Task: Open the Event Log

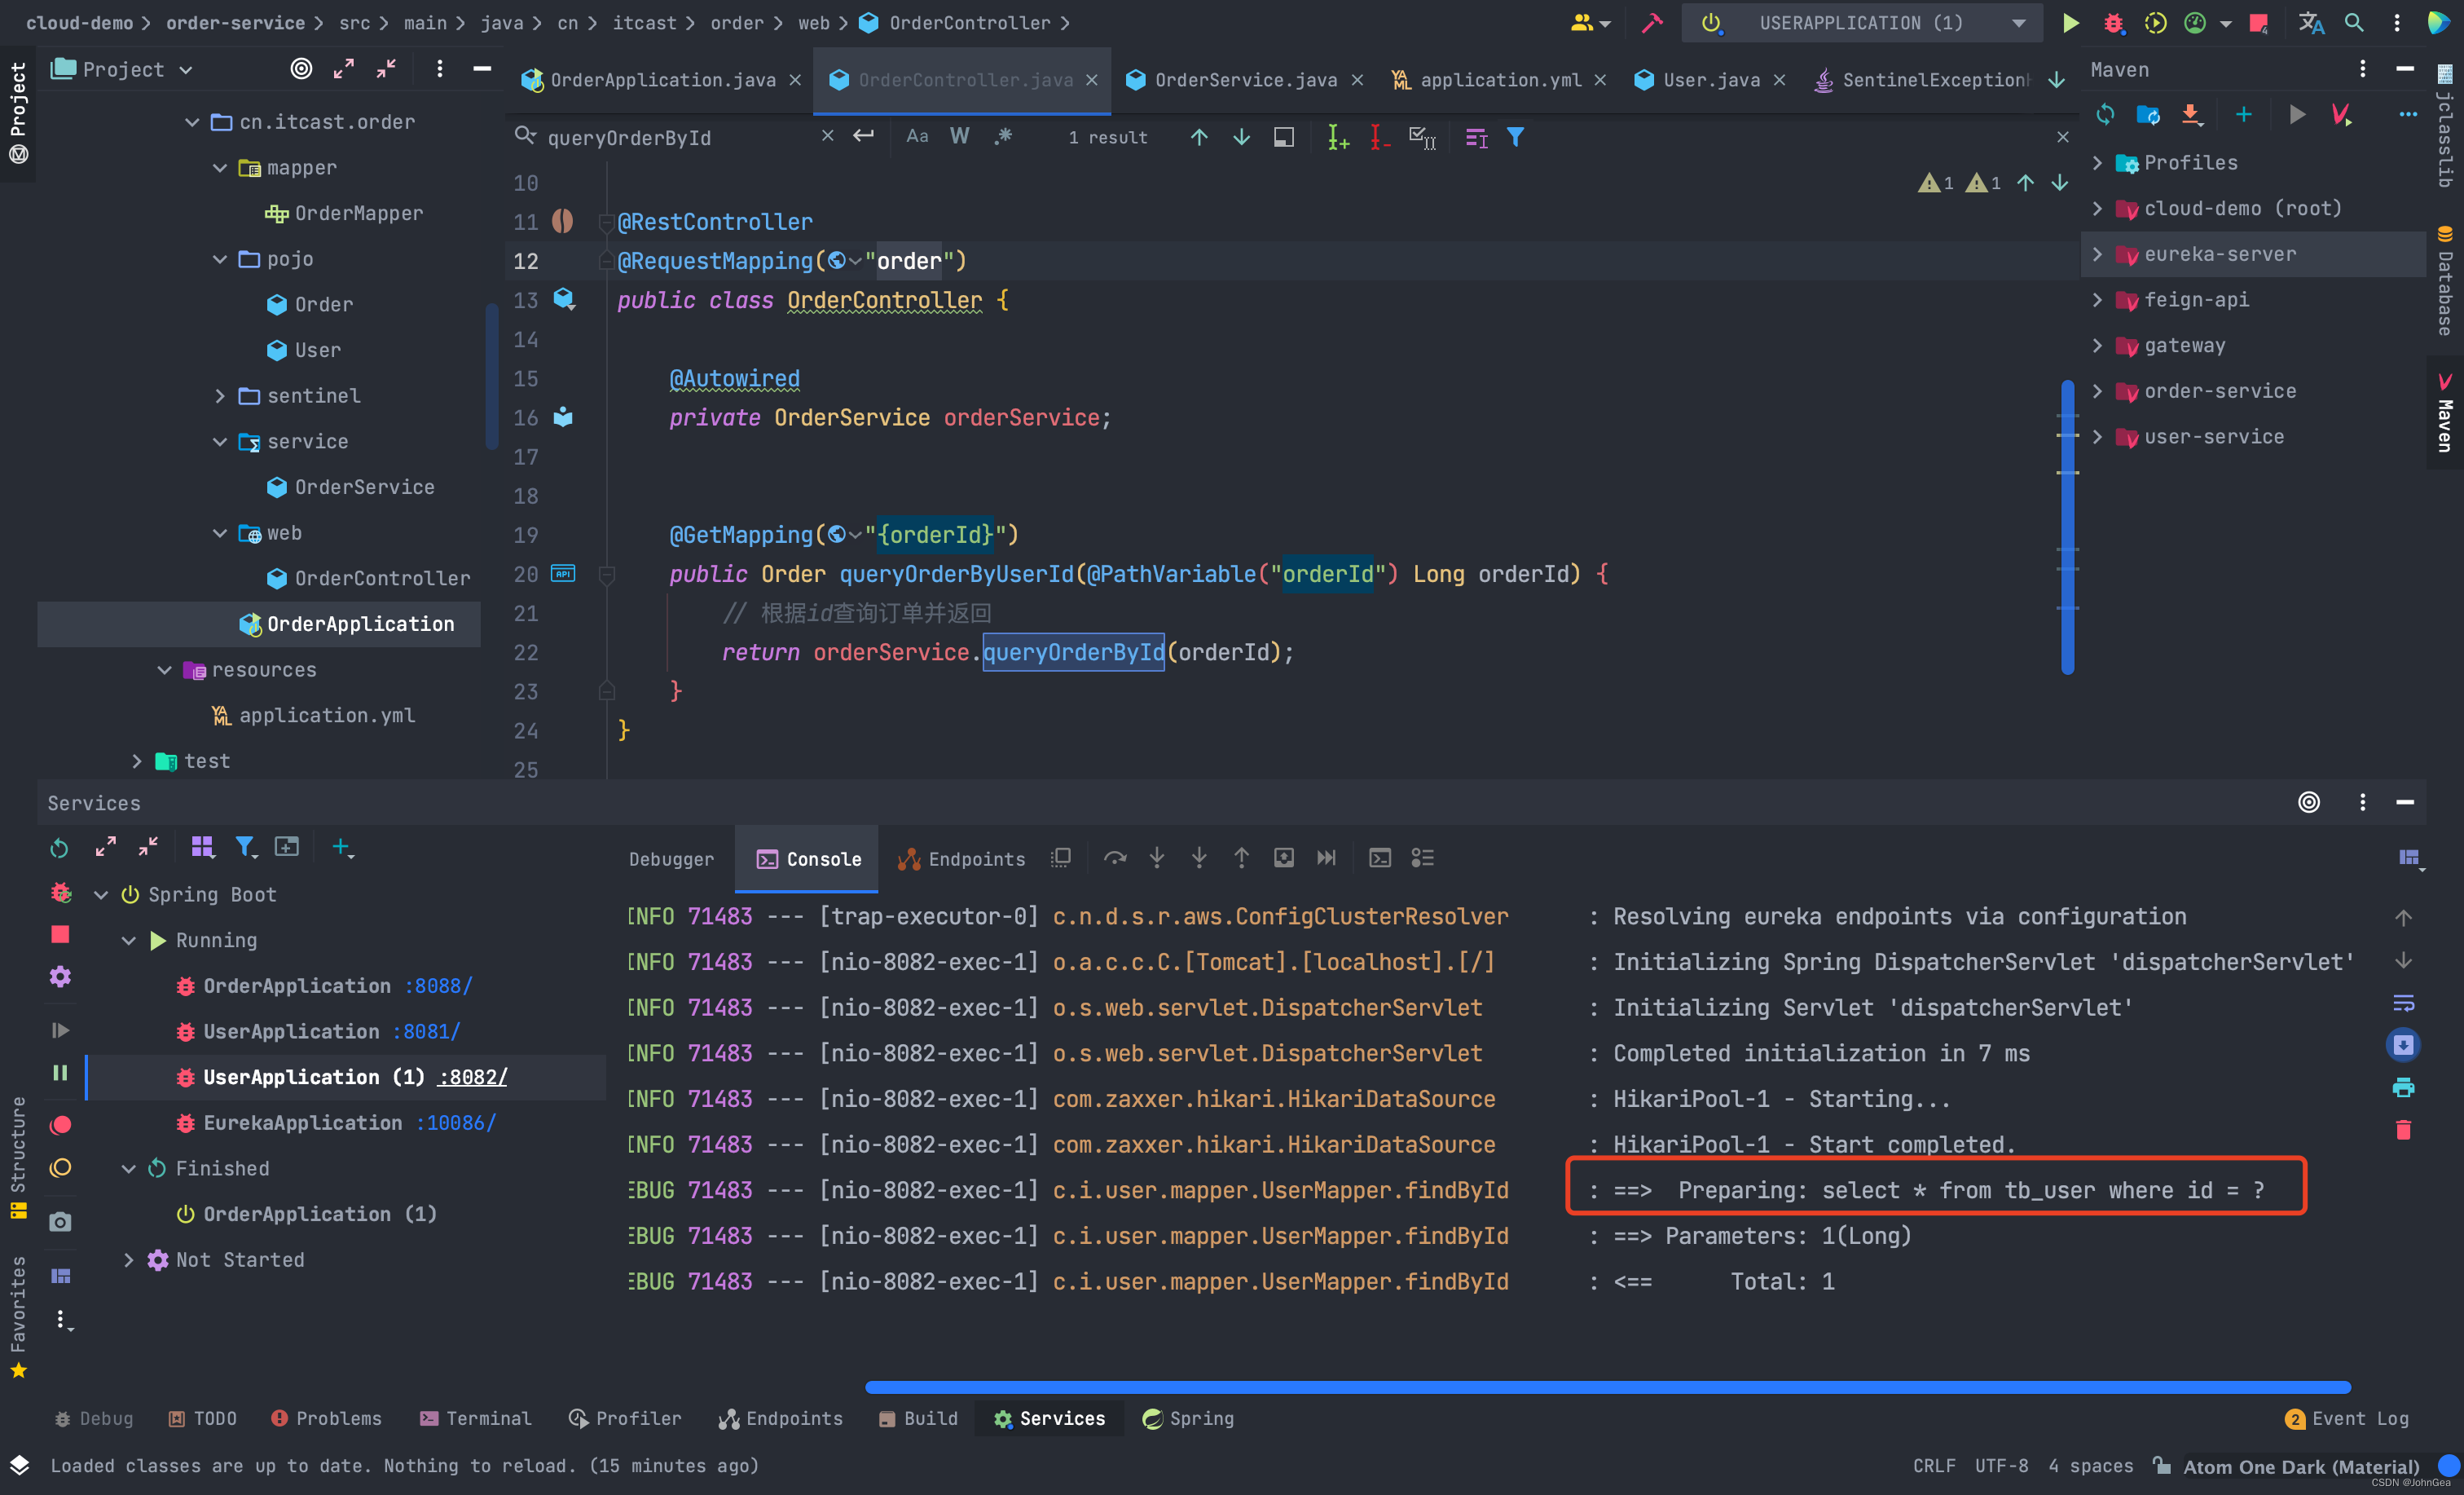Action: click(2347, 1418)
